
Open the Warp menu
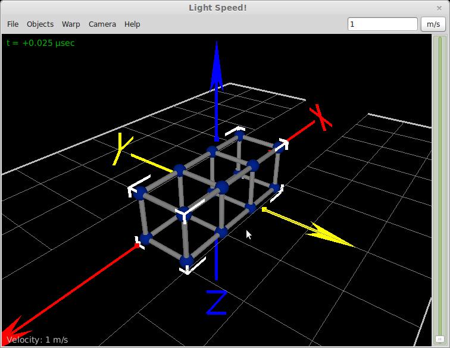[71, 24]
